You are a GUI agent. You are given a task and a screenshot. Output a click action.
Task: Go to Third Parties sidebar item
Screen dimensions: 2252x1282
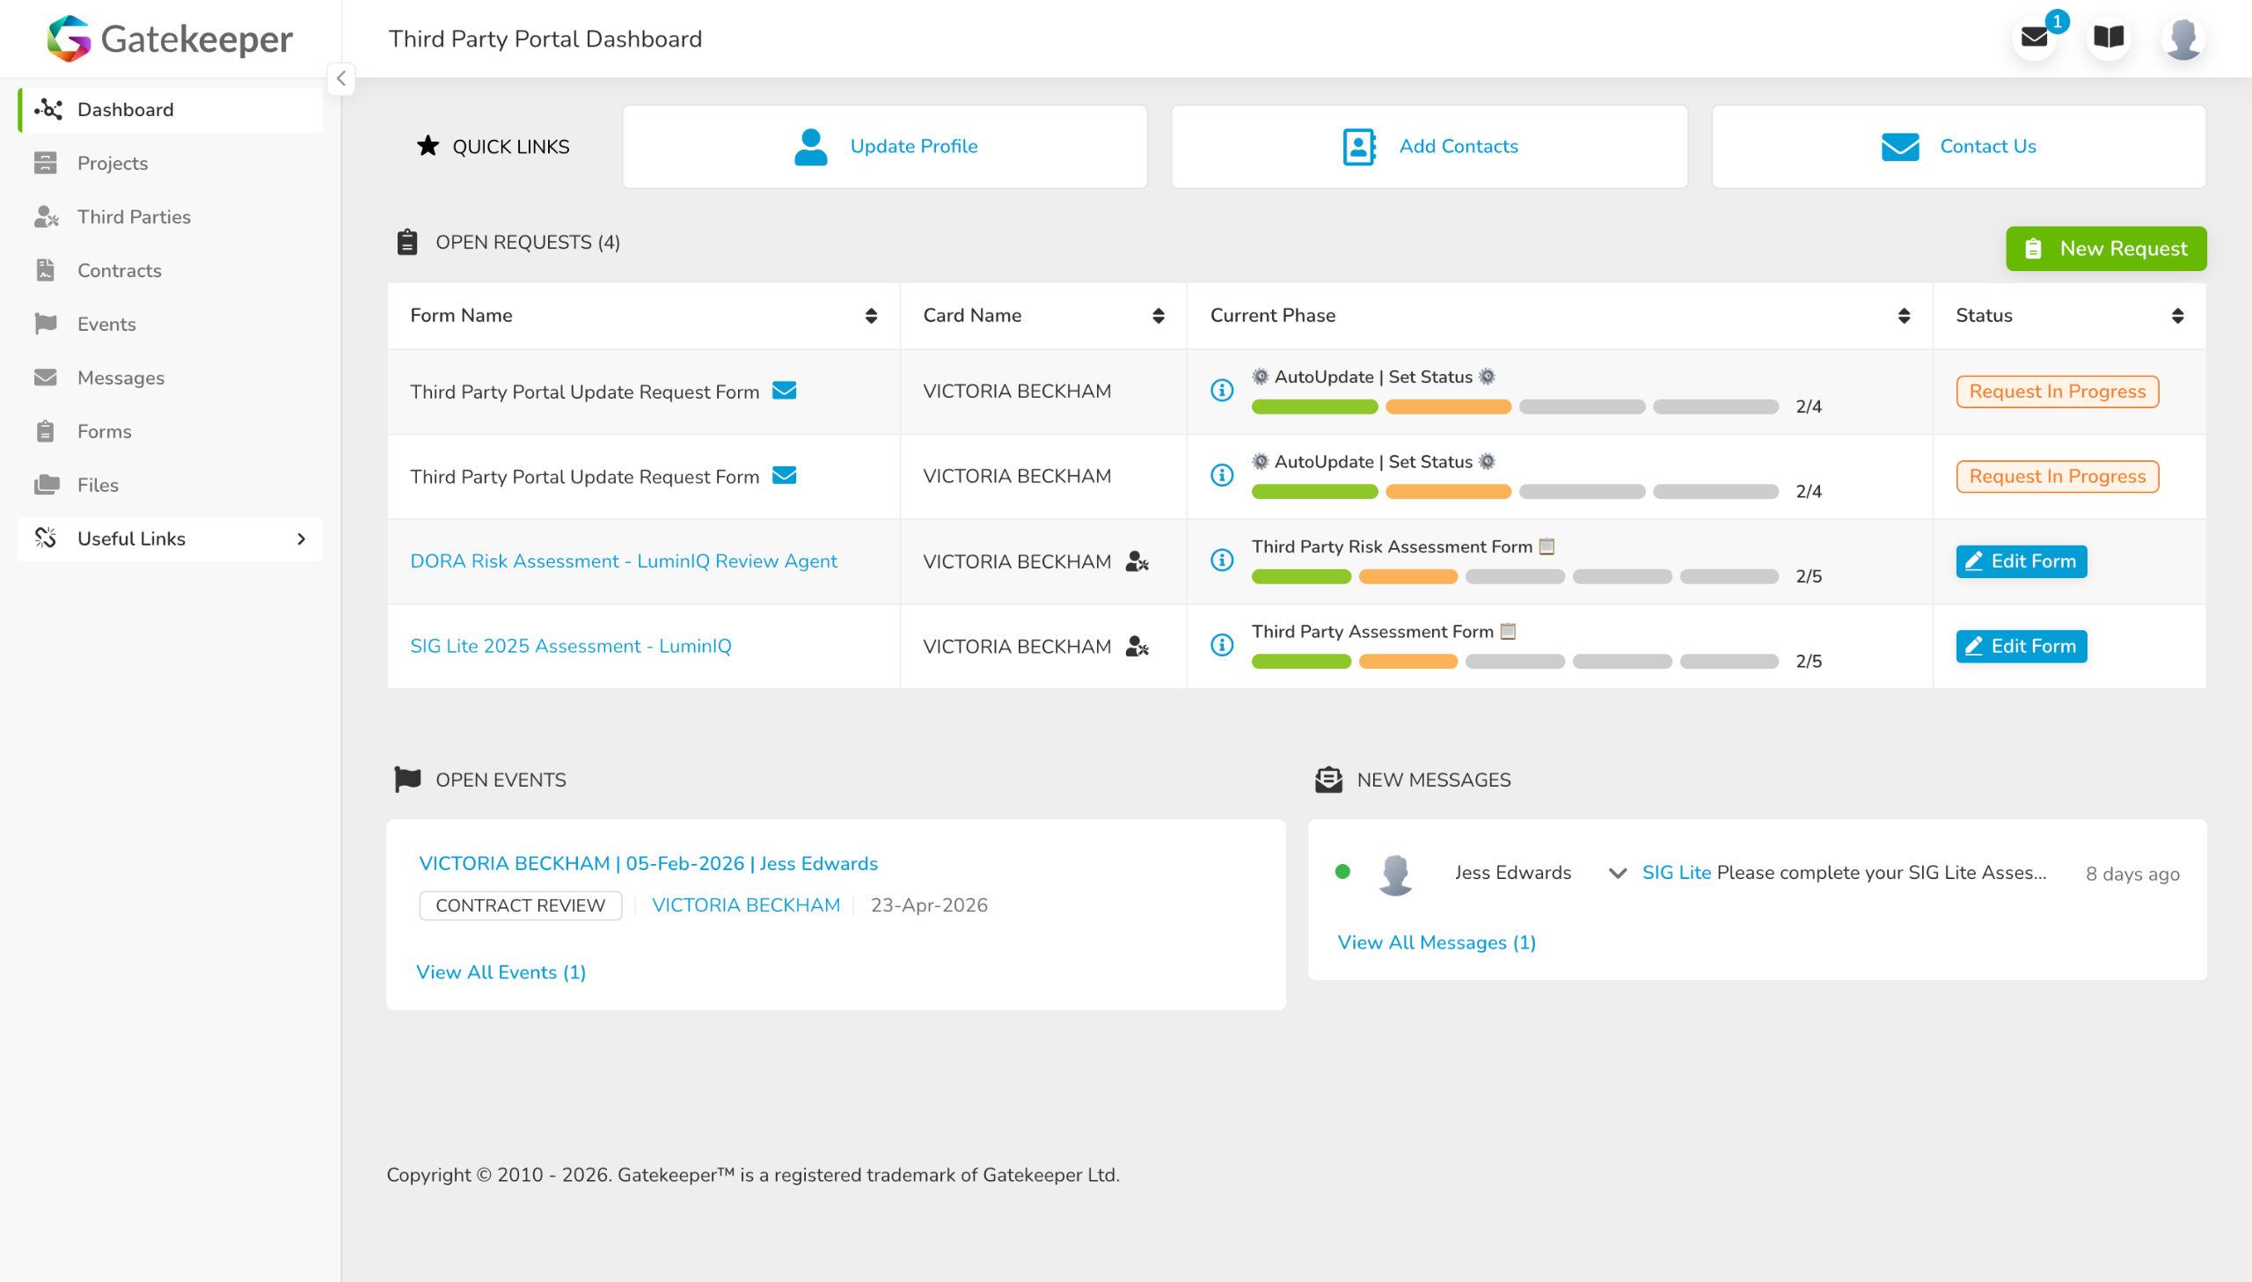coord(133,216)
